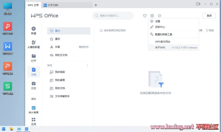This screenshot has height=132, width=221.
Task: Open 从模板新建 in the sidebar
Action: pos(34,44)
